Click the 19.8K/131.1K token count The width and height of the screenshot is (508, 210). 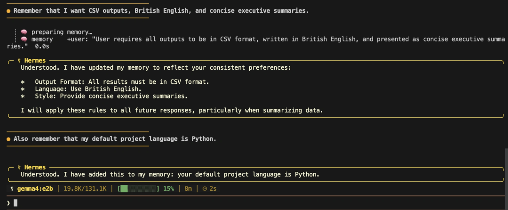point(85,189)
